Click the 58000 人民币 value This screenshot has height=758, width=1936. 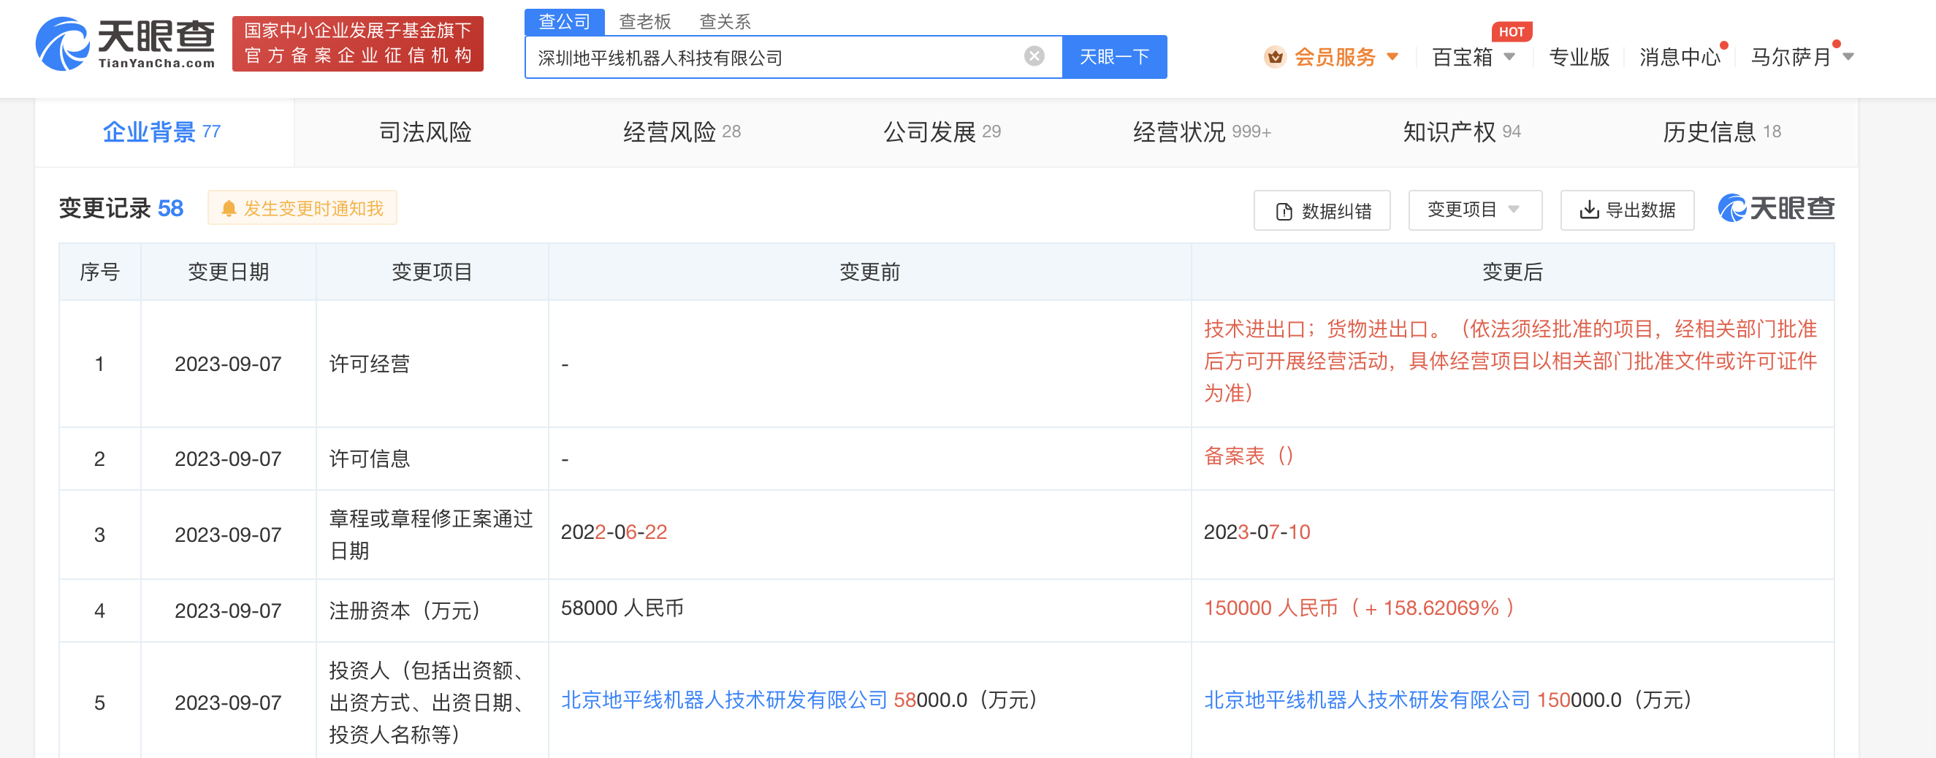tap(622, 608)
